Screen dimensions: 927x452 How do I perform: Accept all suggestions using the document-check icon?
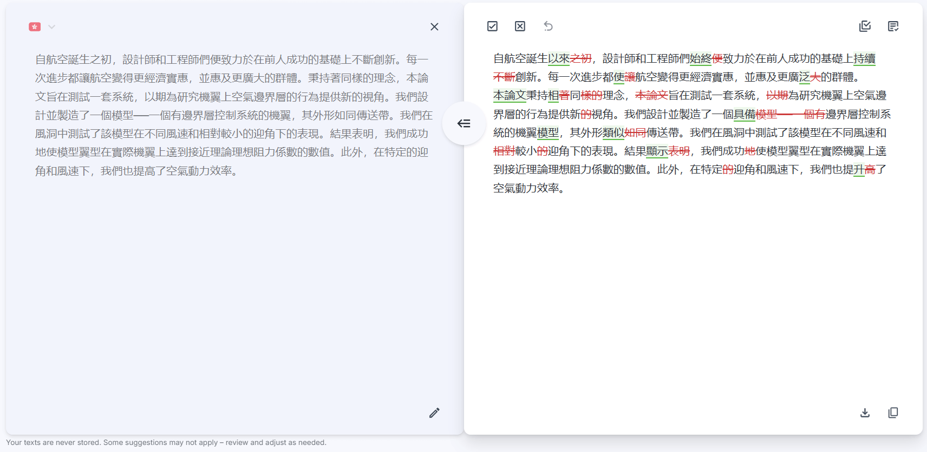865,26
